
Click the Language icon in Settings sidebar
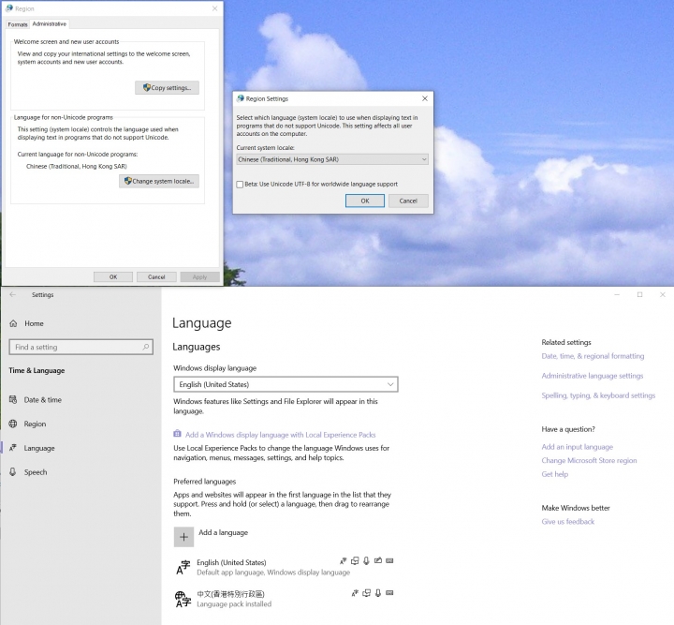[x=13, y=448]
